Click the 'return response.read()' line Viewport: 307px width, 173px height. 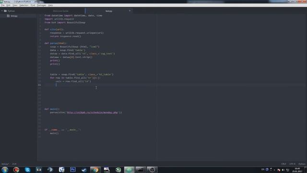[65, 37]
